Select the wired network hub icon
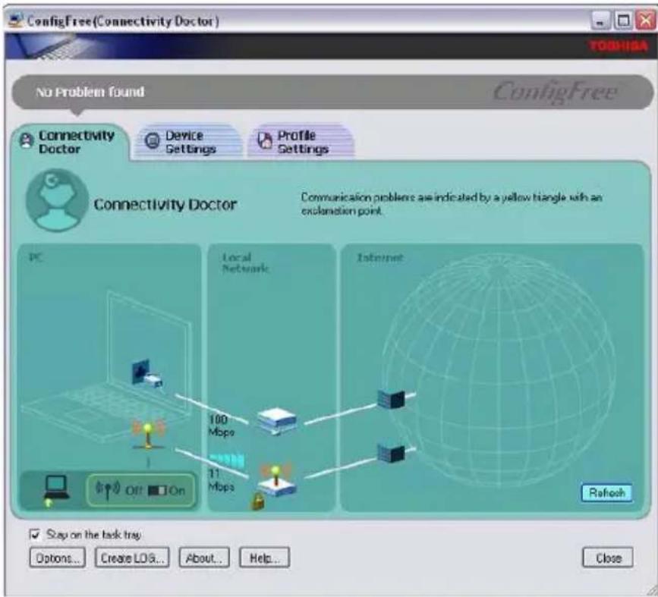 277,422
